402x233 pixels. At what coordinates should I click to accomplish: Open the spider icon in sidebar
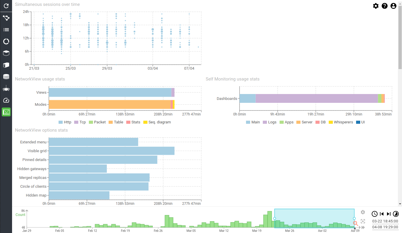[6, 88]
